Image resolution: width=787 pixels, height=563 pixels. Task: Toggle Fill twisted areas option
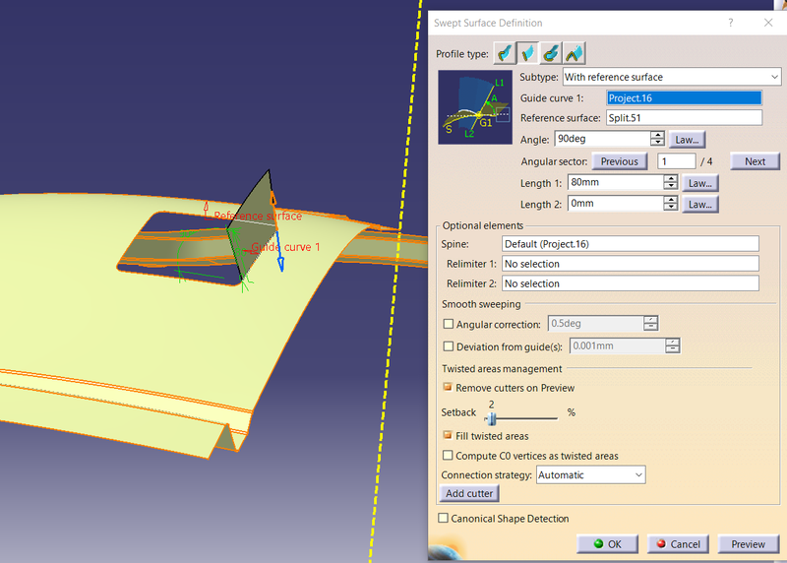tap(449, 436)
